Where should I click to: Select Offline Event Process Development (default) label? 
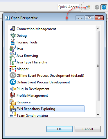tap(50, 76)
